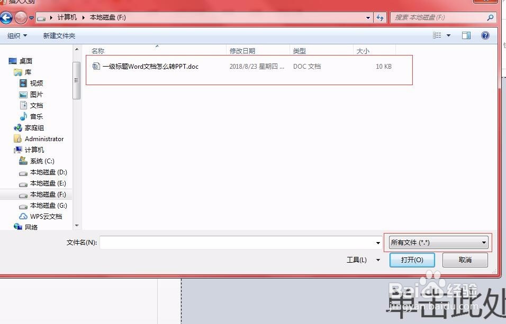This screenshot has width=506, height=324.
Task: Change view using the view icon
Action: (x=437, y=35)
